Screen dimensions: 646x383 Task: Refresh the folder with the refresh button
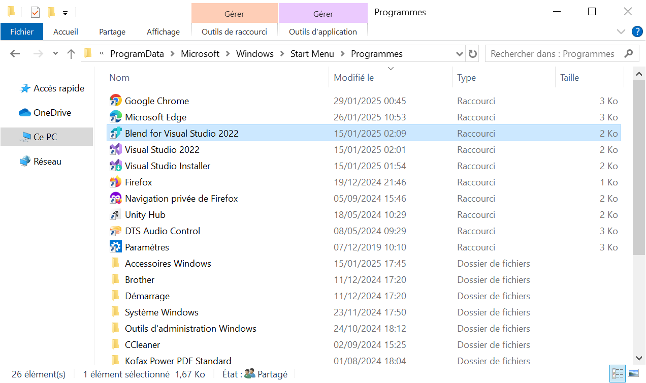coord(473,54)
